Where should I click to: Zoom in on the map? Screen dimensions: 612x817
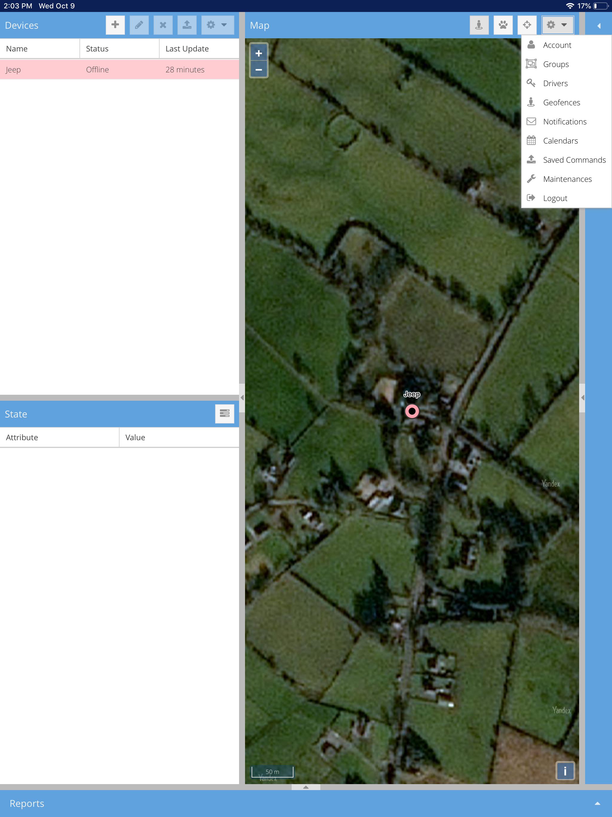pos(259,54)
